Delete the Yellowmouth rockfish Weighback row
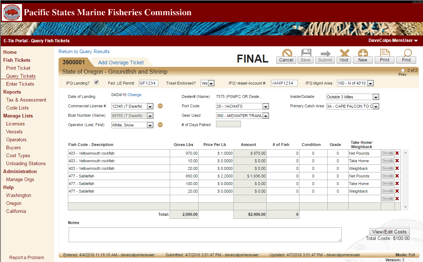 click(397, 168)
